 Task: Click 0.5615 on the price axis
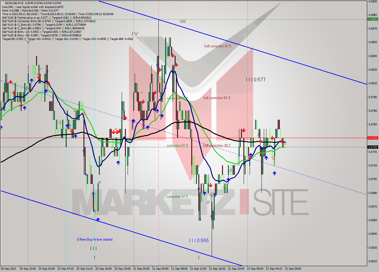point(372,261)
